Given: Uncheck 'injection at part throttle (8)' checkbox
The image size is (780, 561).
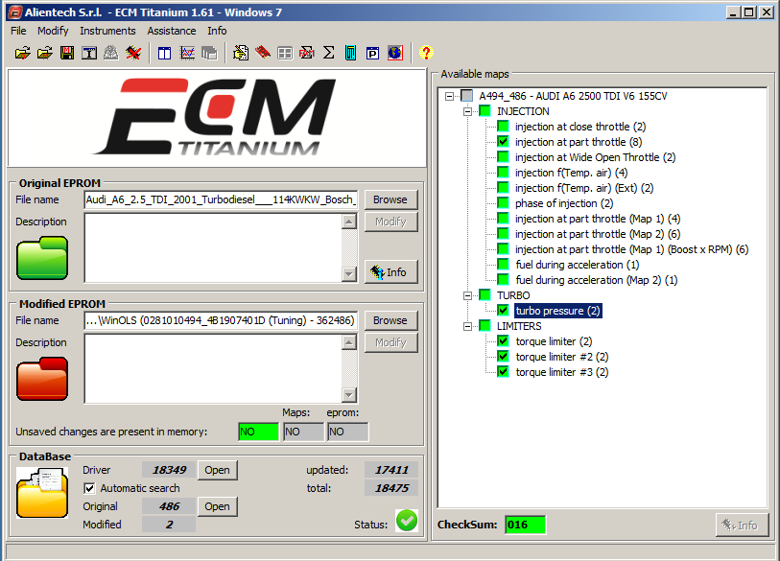Looking at the screenshot, I should tap(504, 142).
